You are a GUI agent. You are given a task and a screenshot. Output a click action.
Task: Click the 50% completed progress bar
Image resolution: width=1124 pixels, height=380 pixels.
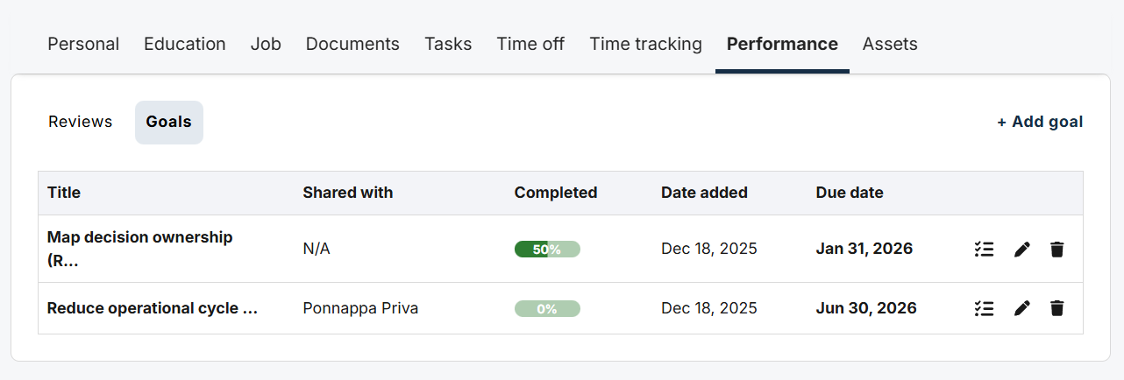point(547,250)
